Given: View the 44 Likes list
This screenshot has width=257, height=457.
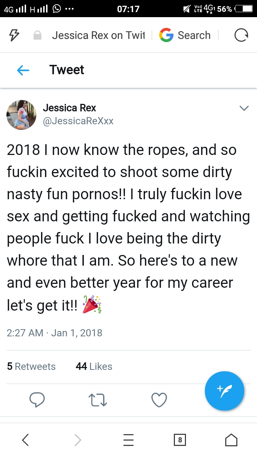Looking at the screenshot, I should click(94, 366).
